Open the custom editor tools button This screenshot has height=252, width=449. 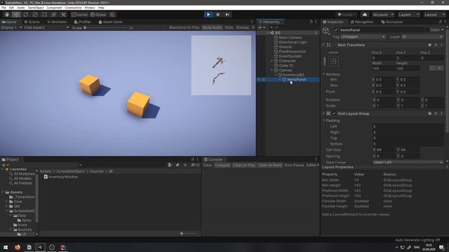[x=63, y=15]
